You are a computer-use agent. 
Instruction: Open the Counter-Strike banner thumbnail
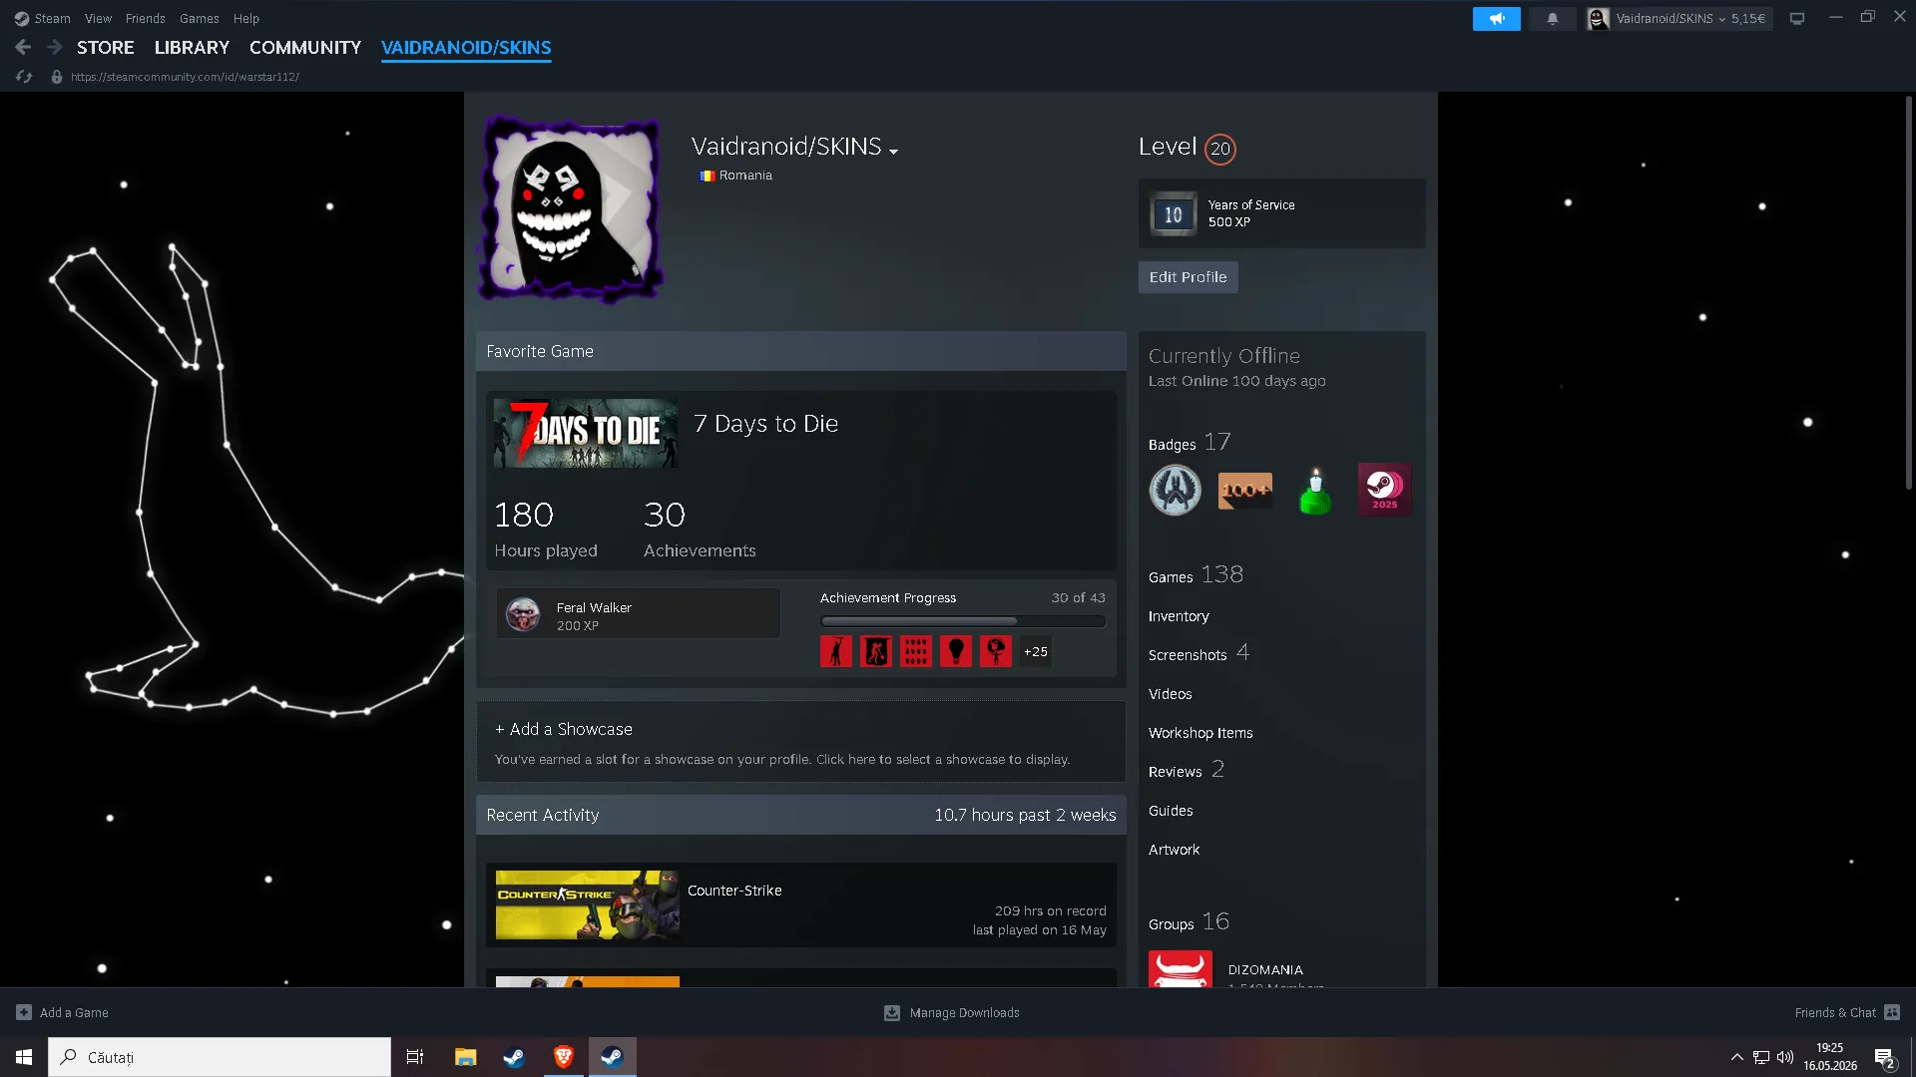(588, 904)
